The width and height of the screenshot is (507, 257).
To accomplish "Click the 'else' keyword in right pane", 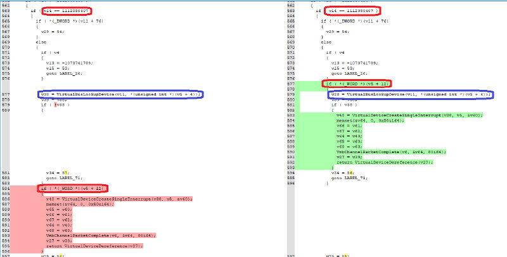I will (x=326, y=42).
